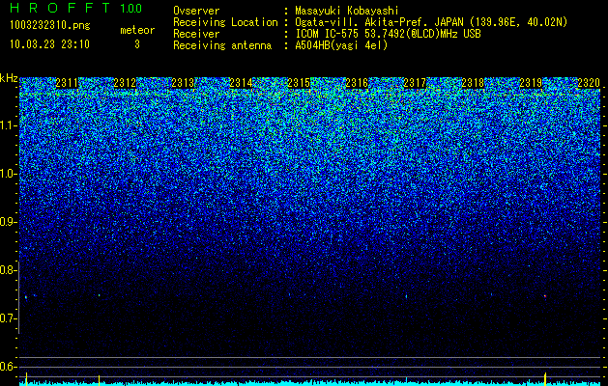Select the Ogata-vill. Akita-Pref. JAPAN location text
Screen dimensions: 608x386
tap(430, 22)
